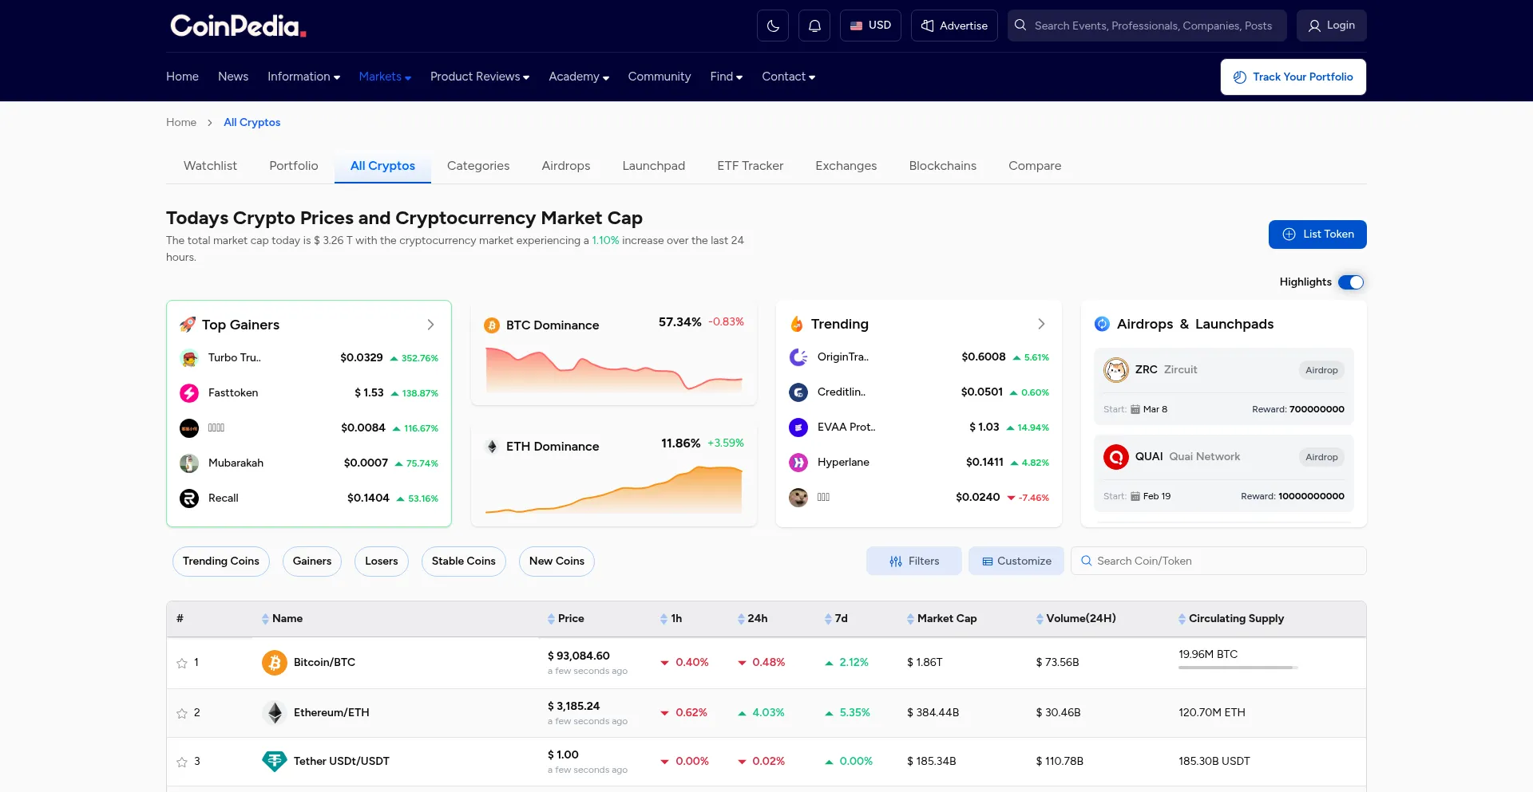Open the USD currency selector

(x=870, y=26)
